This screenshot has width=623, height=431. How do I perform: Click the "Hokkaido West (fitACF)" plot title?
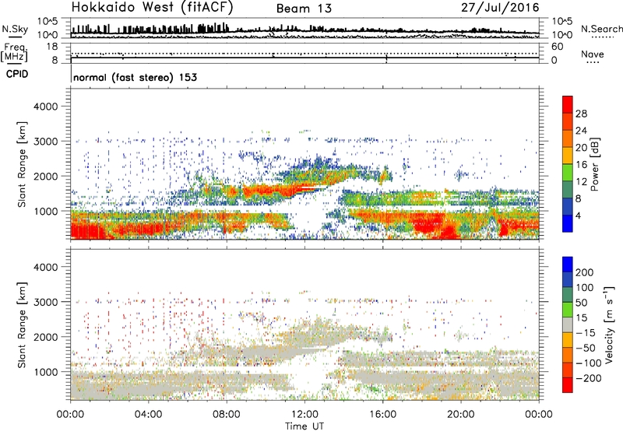click(x=152, y=7)
